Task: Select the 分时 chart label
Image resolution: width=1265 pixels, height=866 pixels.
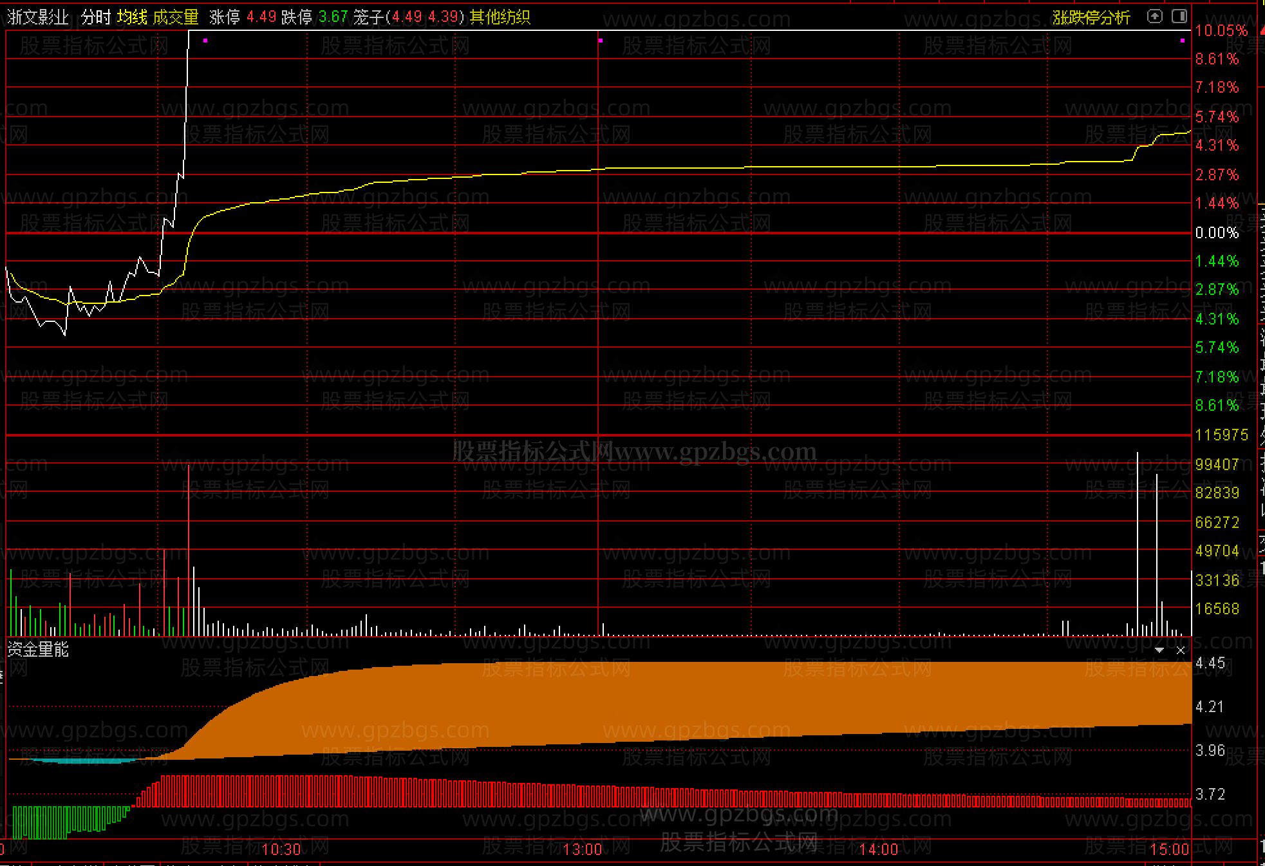Action: [97, 17]
